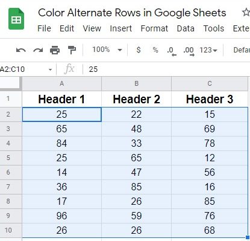Open the File menu
The image size is (250, 241).
click(44, 28)
